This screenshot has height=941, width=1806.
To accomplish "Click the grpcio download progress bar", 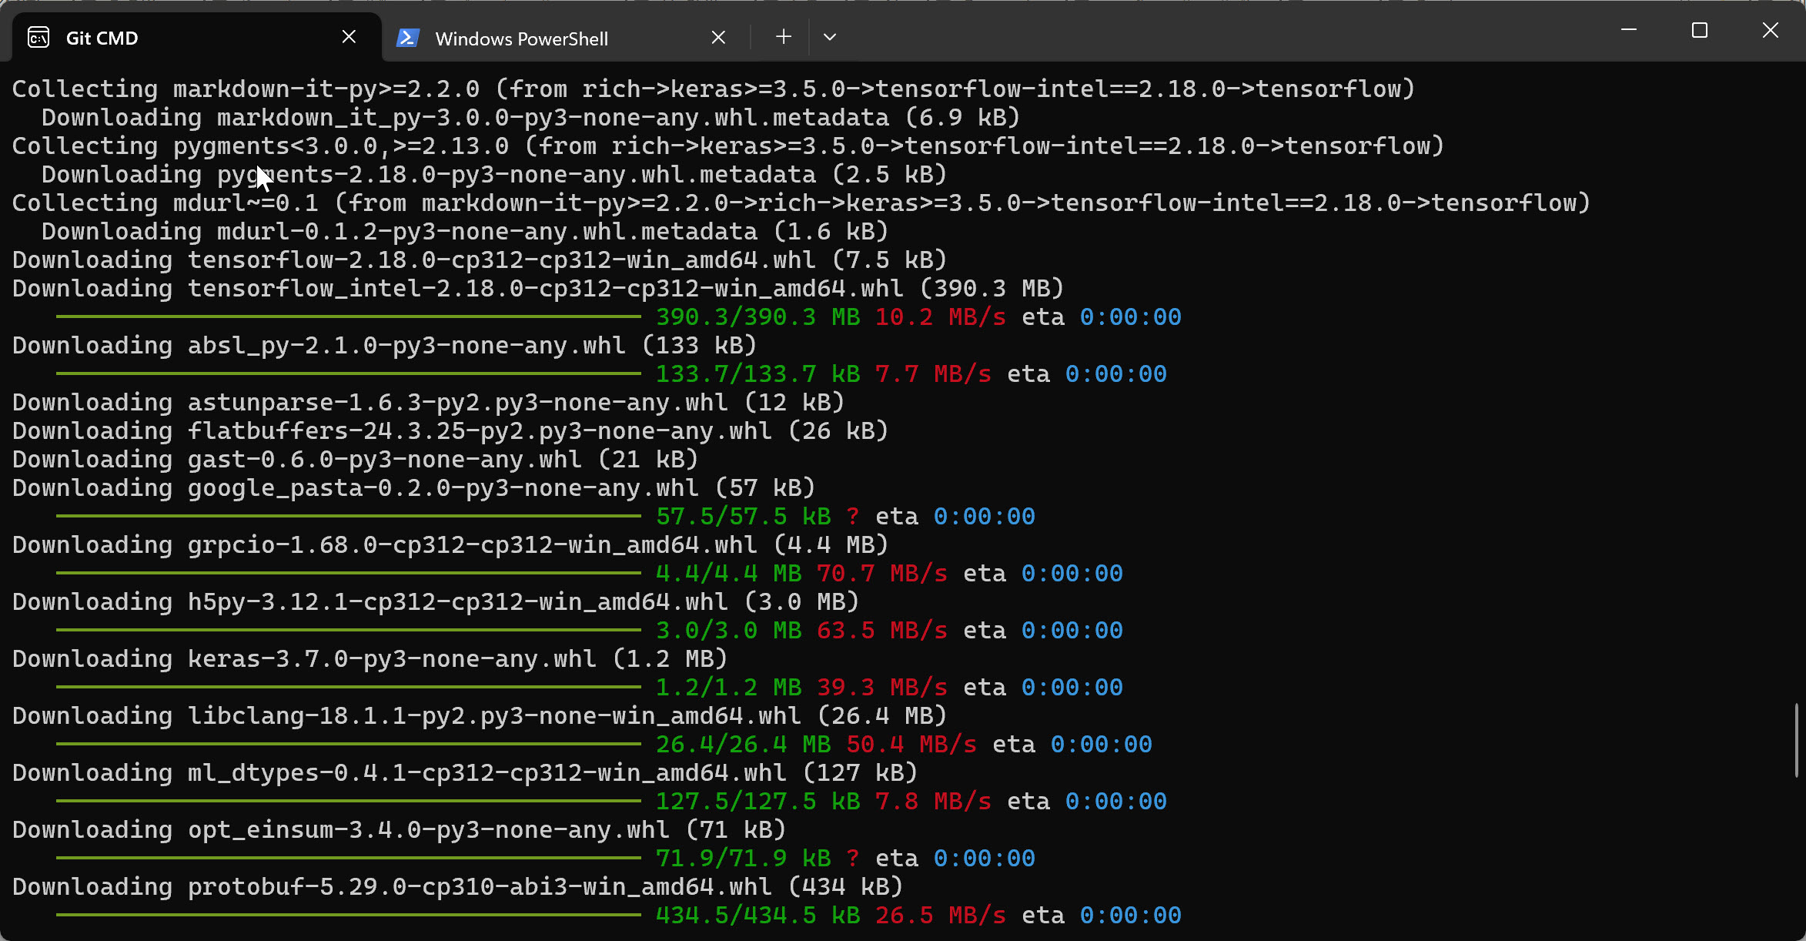I will (x=349, y=573).
